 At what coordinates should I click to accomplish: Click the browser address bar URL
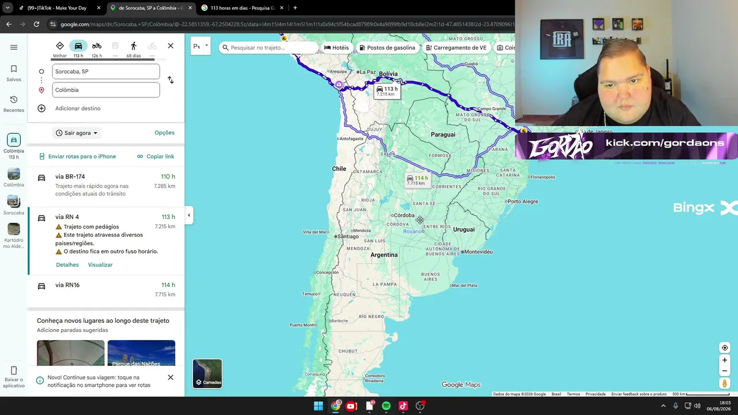pyautogui.click(x=287, y=24)
